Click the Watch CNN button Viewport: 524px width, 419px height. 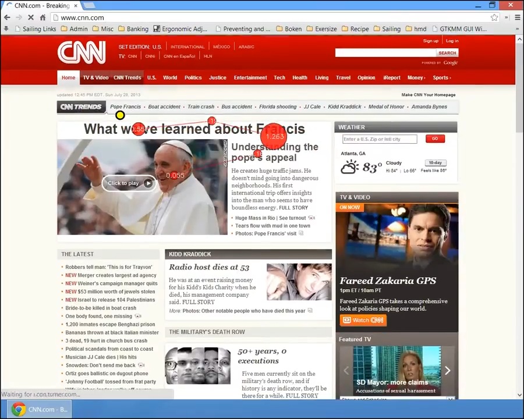click(363, 320)
